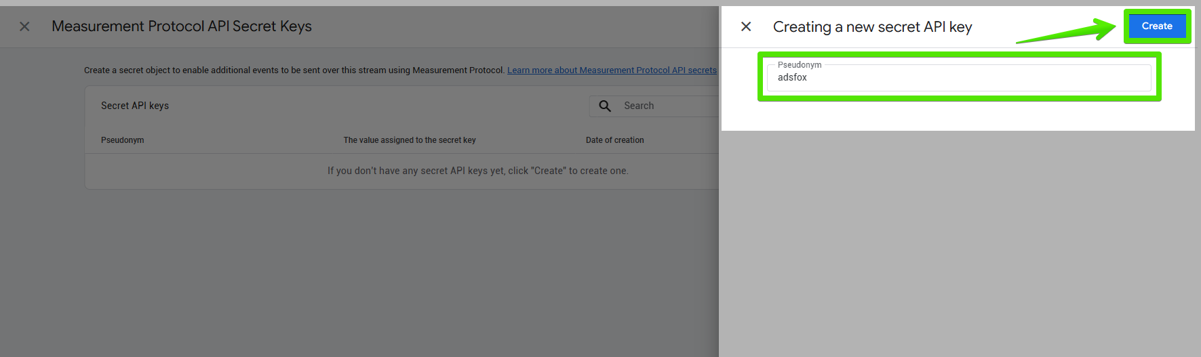Click the magnifier search icon
Image resolution: width=1201 pixels, height=357 pixels.
(x=605, y=106)
